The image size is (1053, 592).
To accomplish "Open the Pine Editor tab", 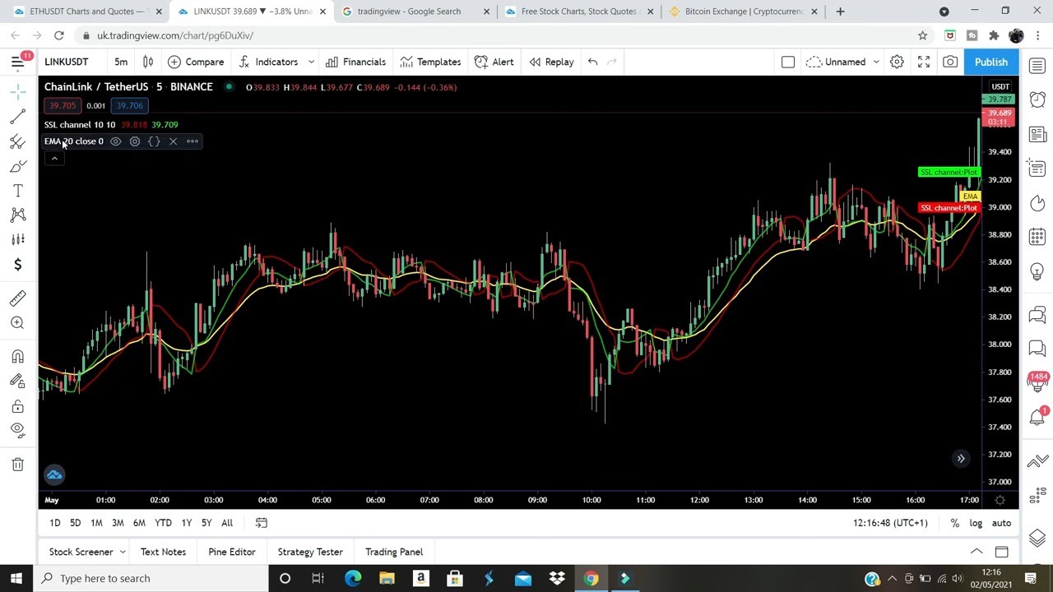I will pyautogui.click(x=232, y=552).
